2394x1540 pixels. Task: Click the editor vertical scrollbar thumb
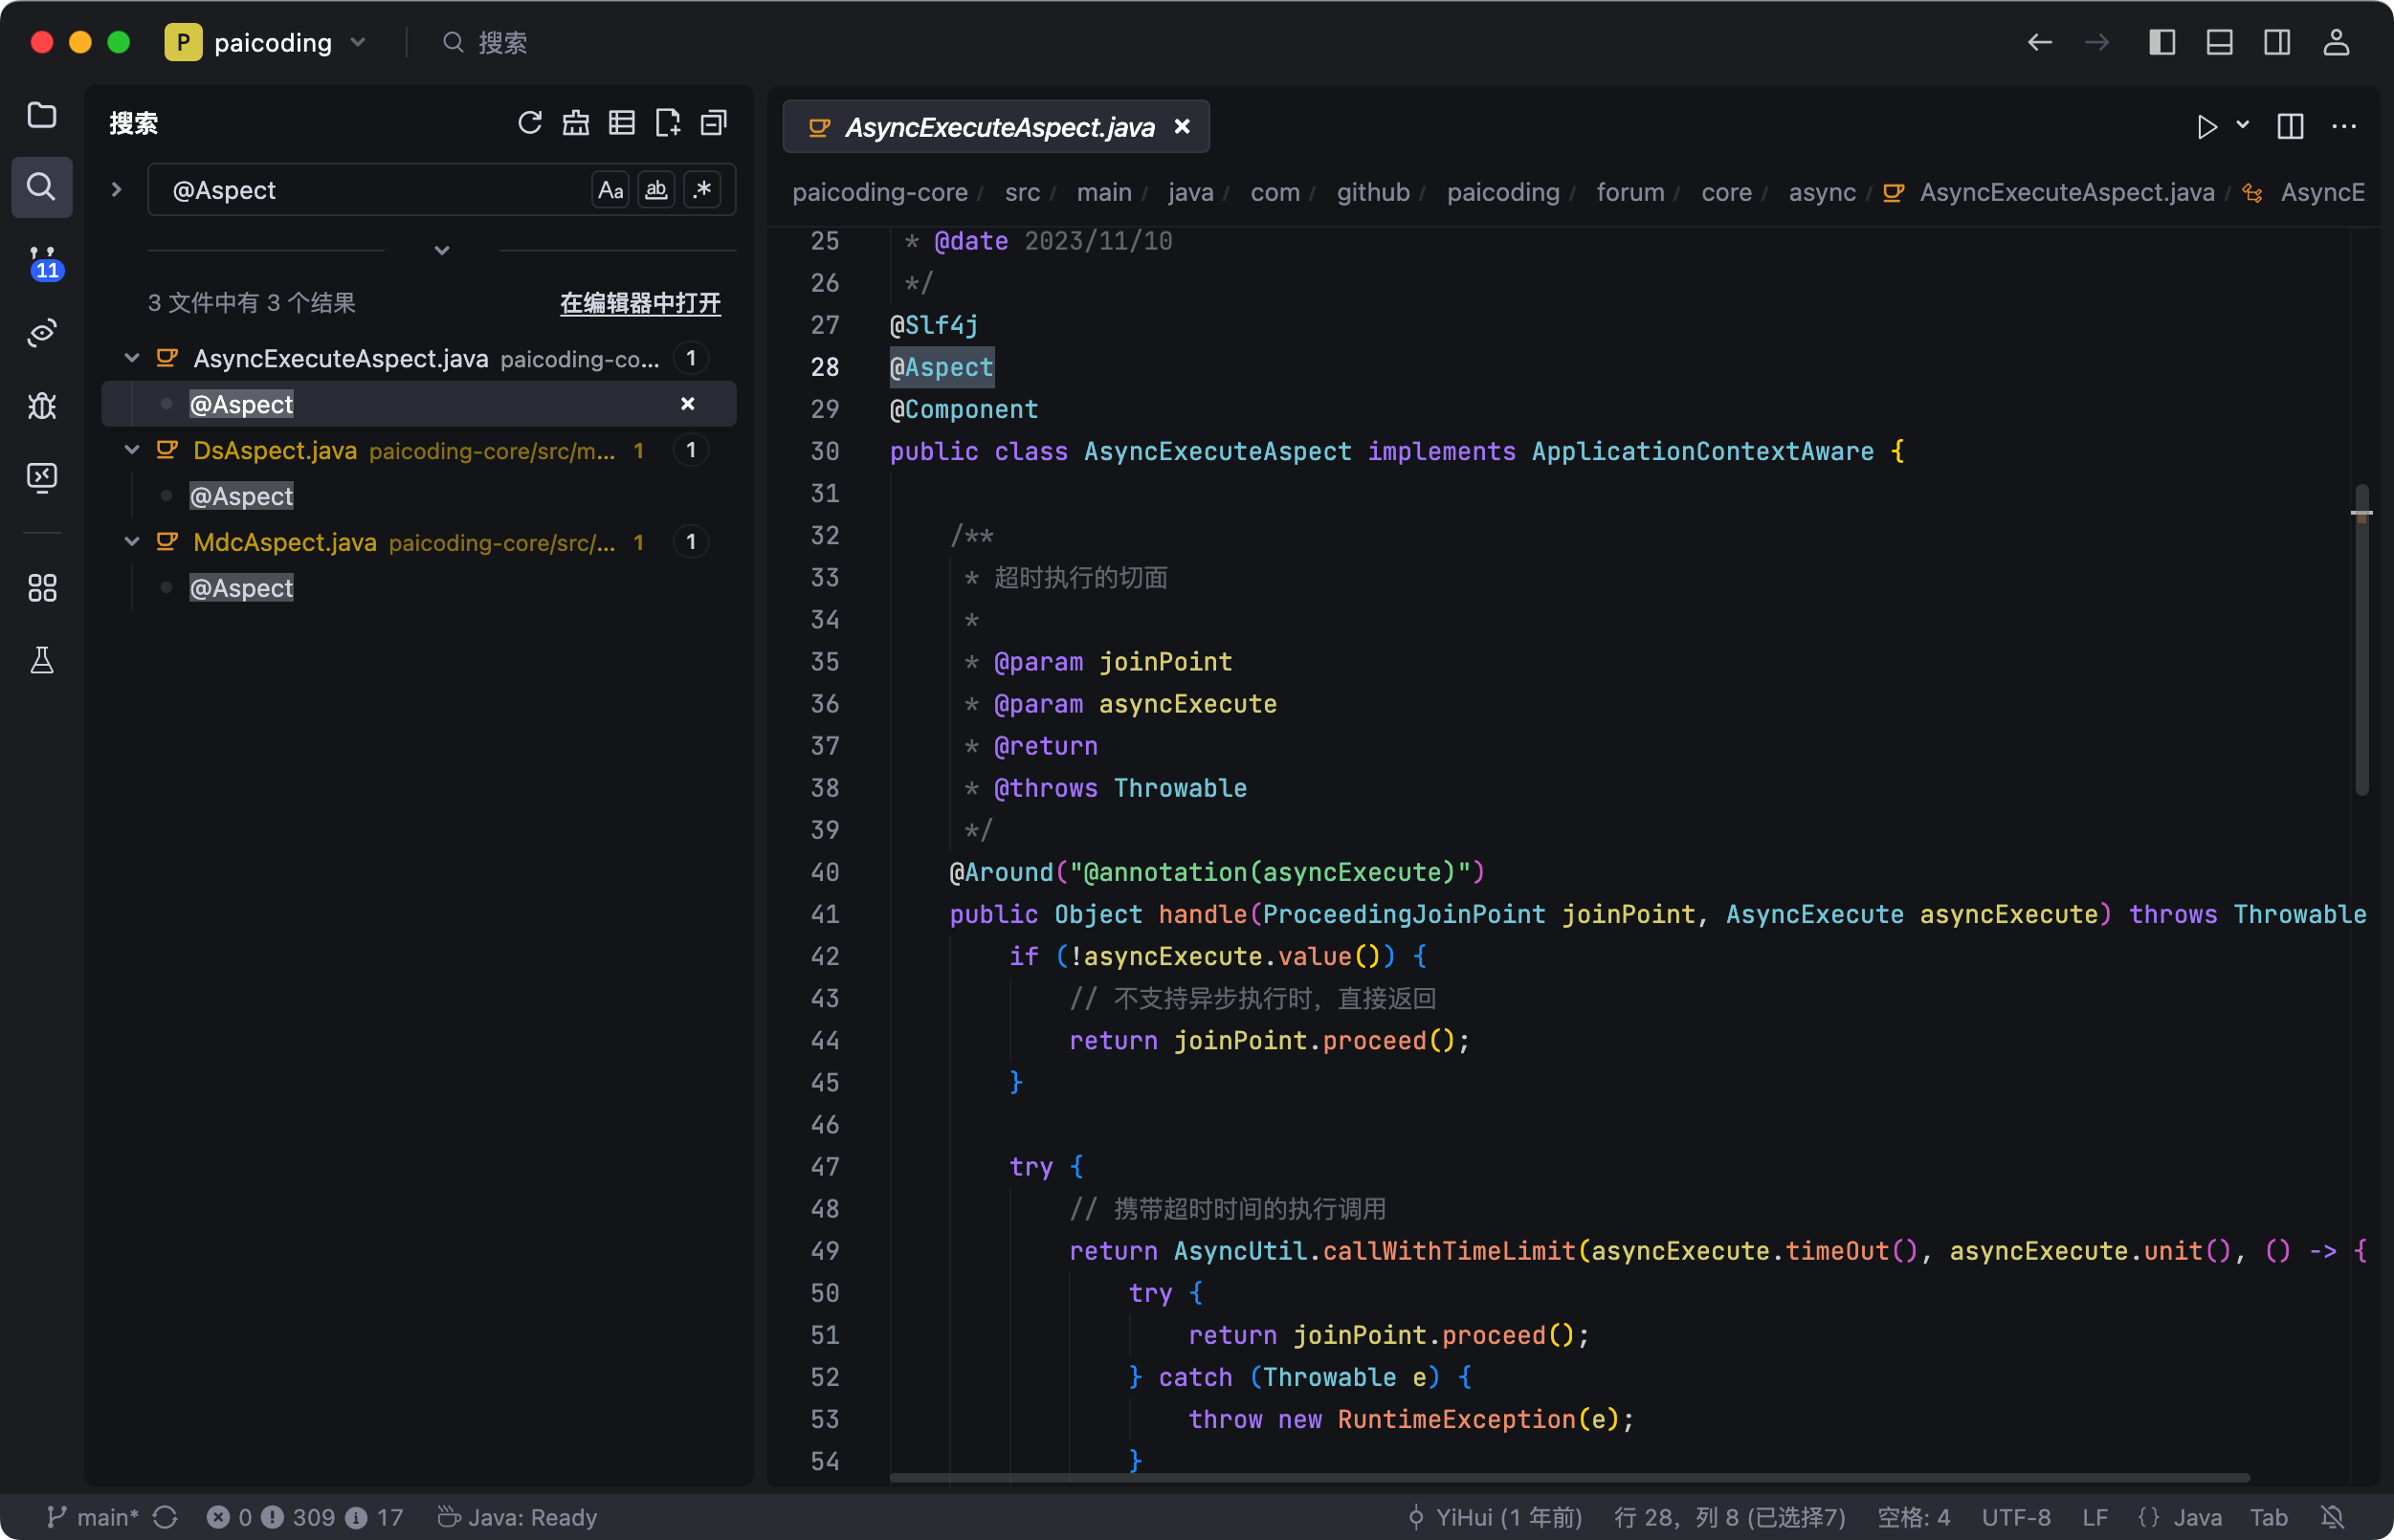pos(2361,640)
